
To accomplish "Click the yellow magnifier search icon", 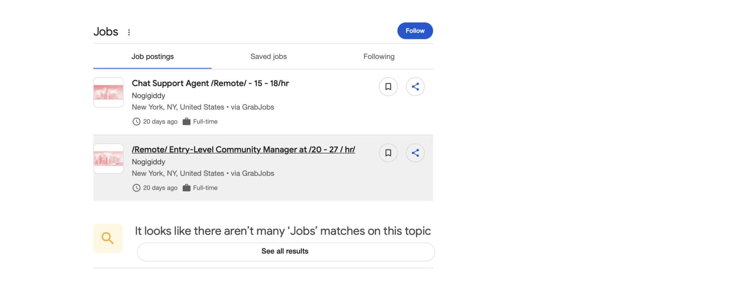I will tap(108, 238).
